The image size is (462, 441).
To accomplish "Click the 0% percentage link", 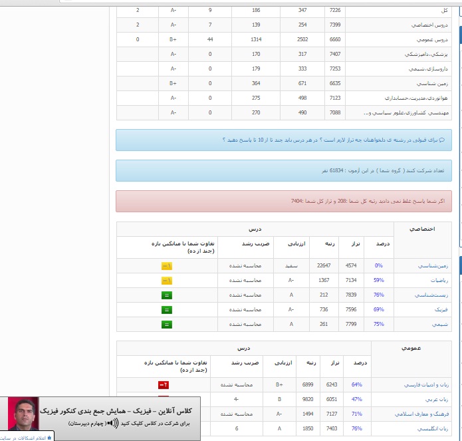I will pos(379,265).
